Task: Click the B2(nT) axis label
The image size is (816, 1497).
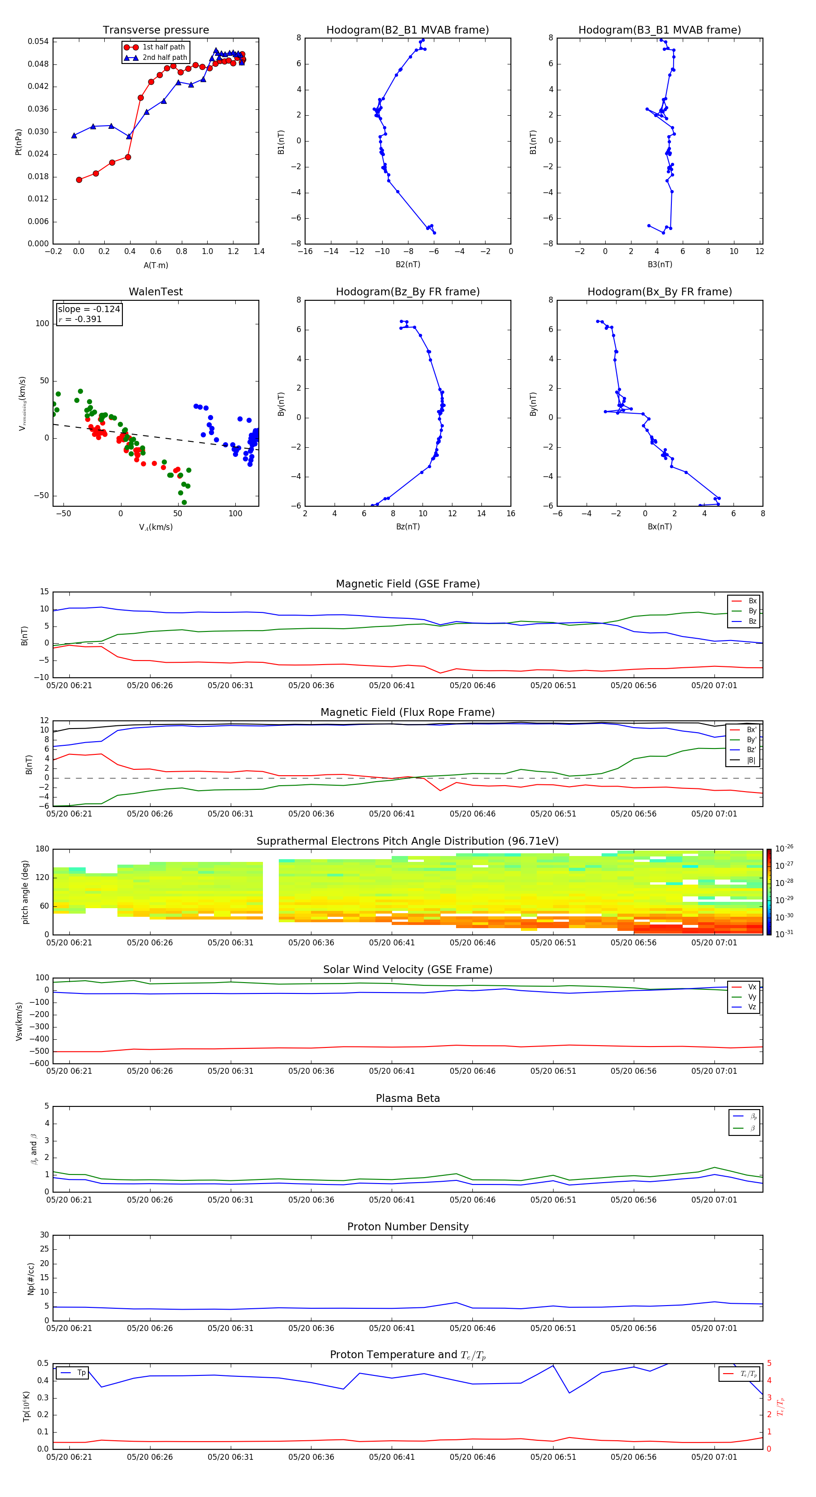Action: tap(408, 264)
